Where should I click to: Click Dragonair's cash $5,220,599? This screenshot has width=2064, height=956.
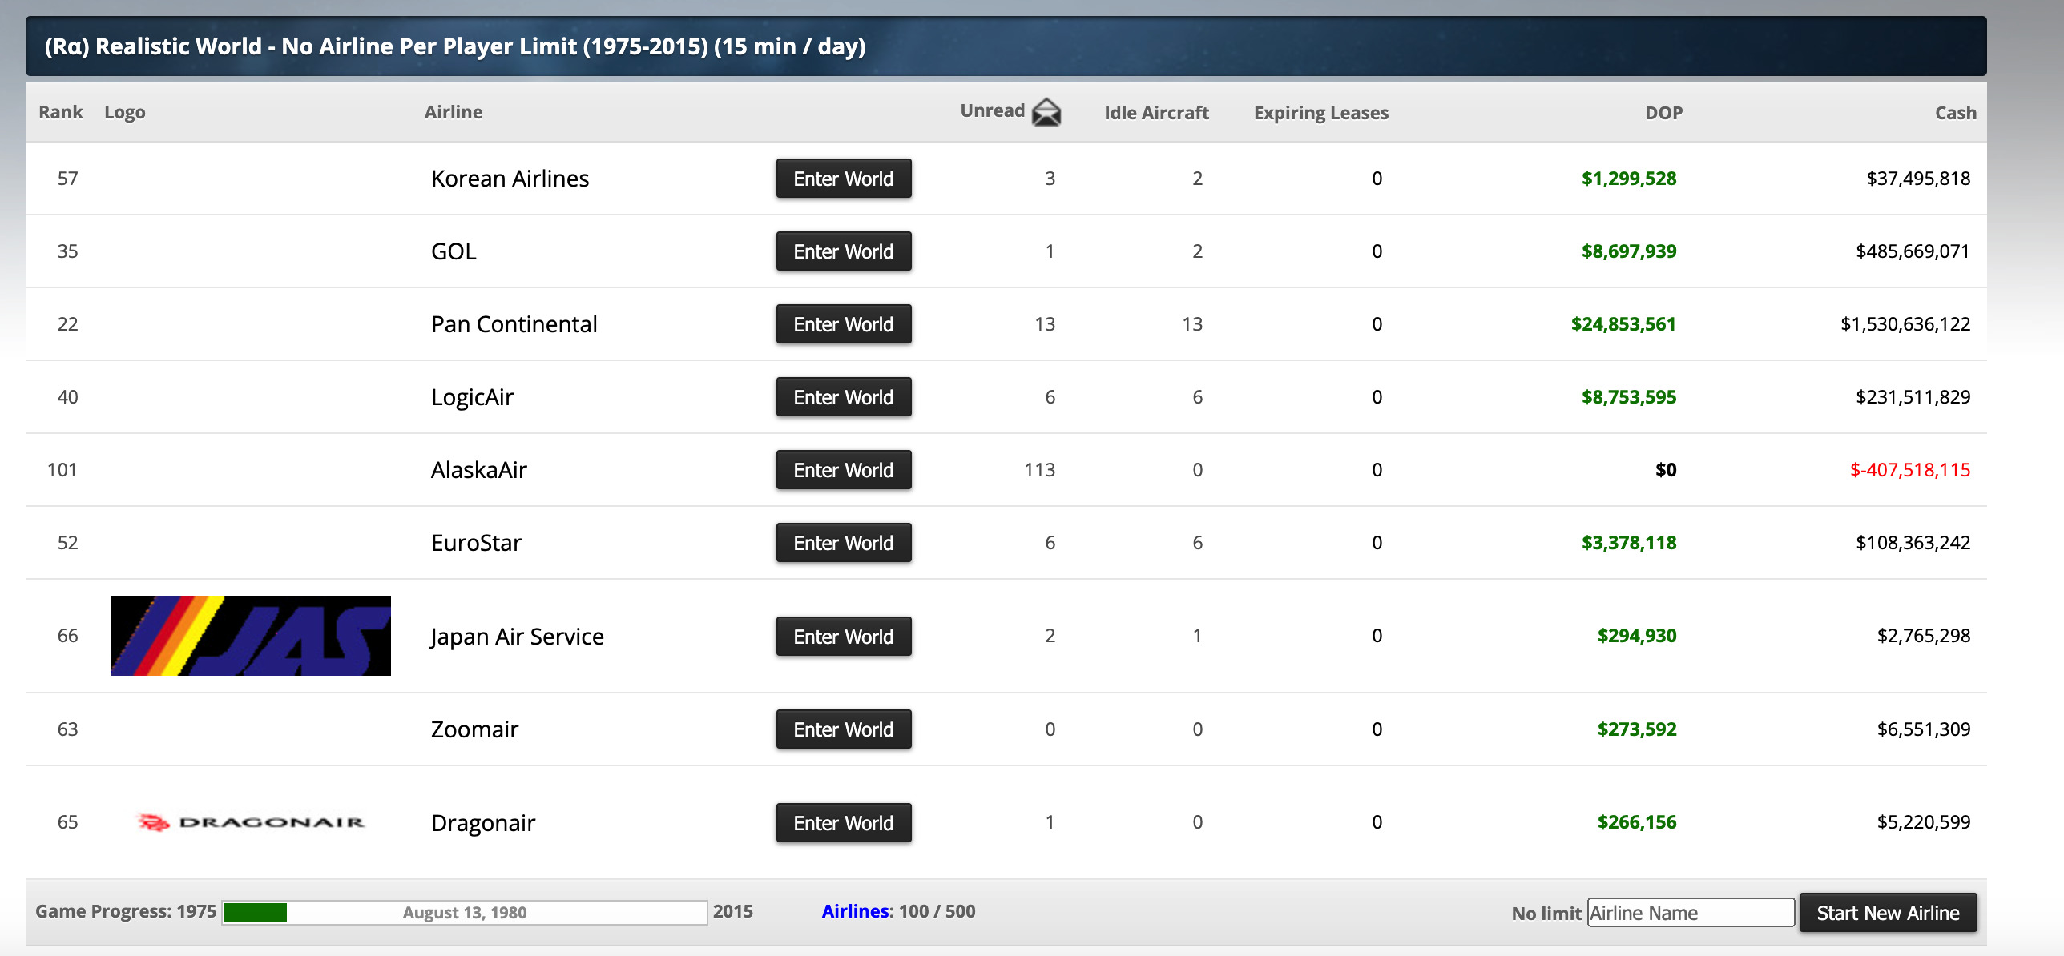tap(1924, 822)
